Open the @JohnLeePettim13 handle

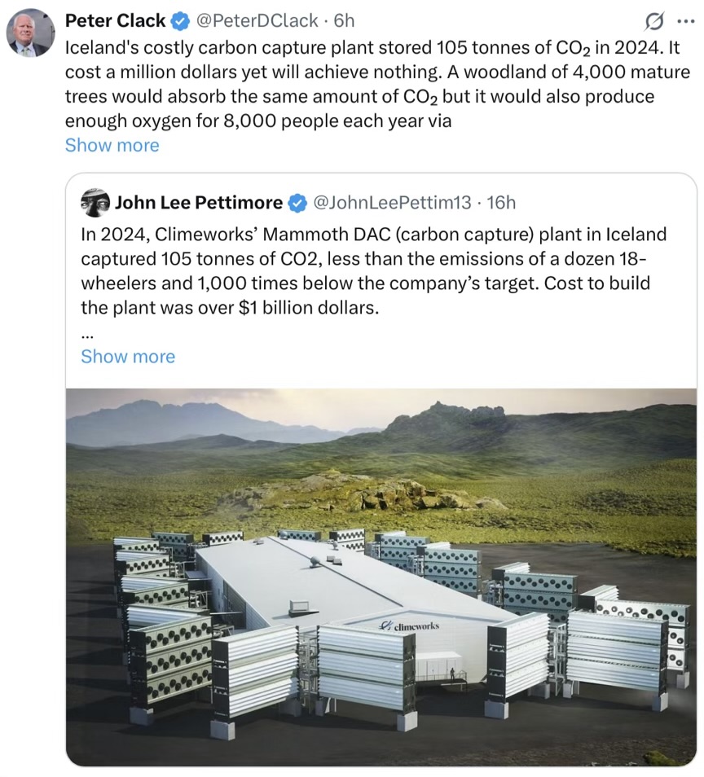[393, 203]
